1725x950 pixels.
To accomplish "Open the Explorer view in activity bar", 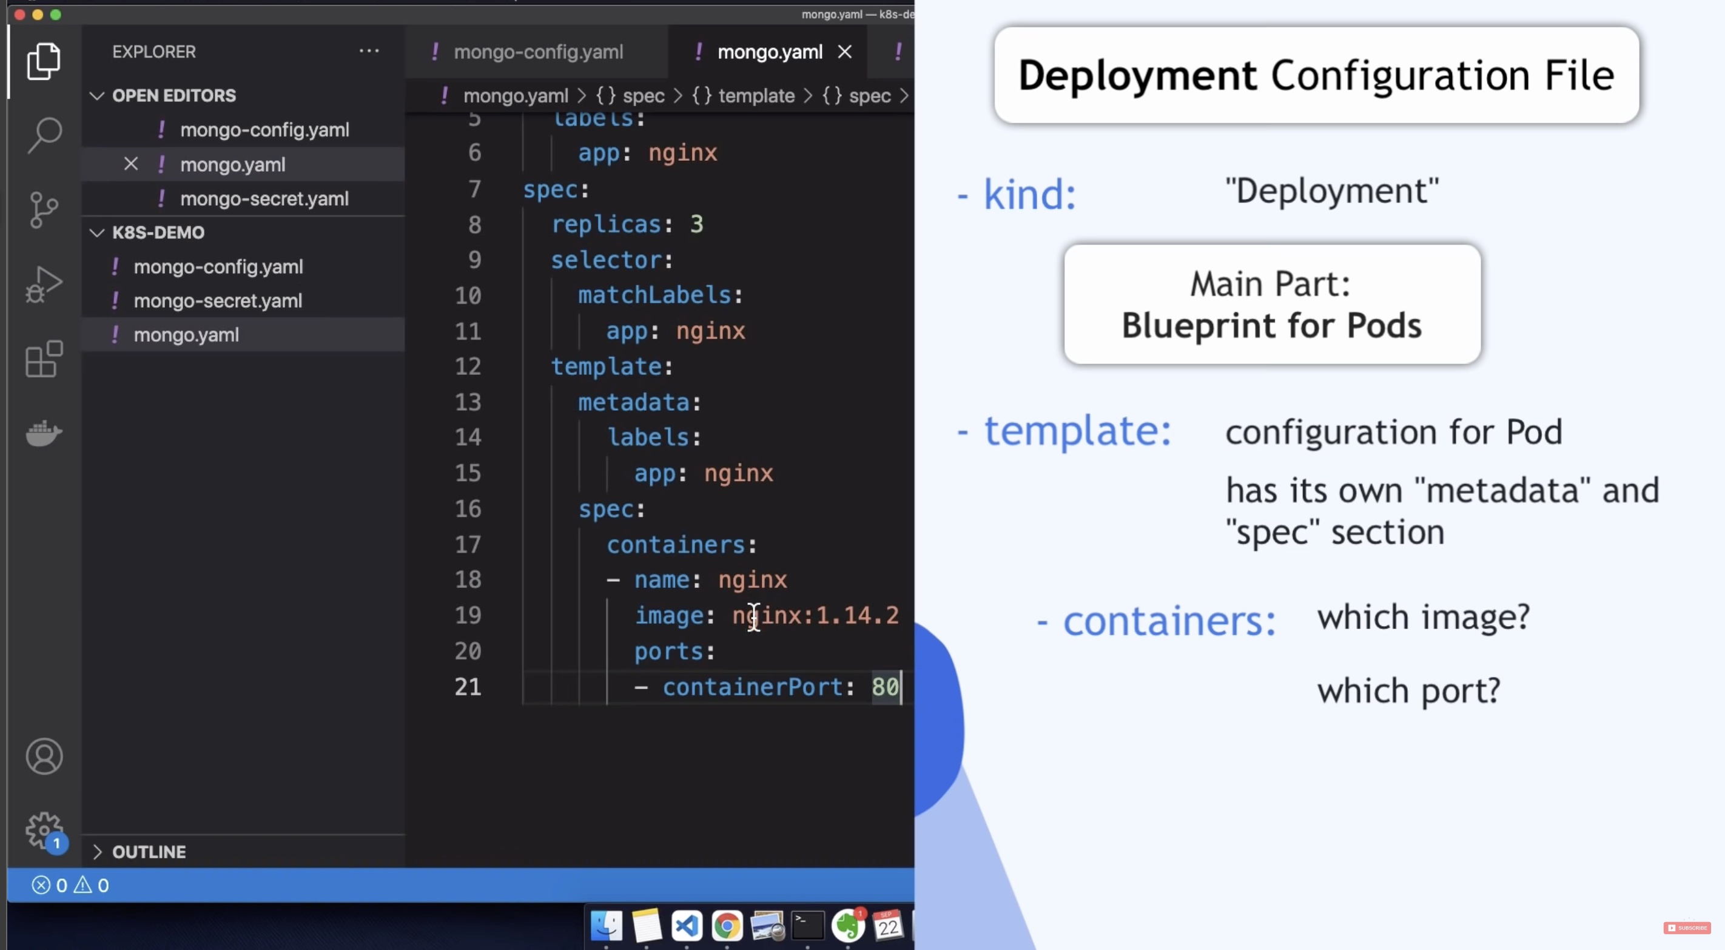I will 44,61.
